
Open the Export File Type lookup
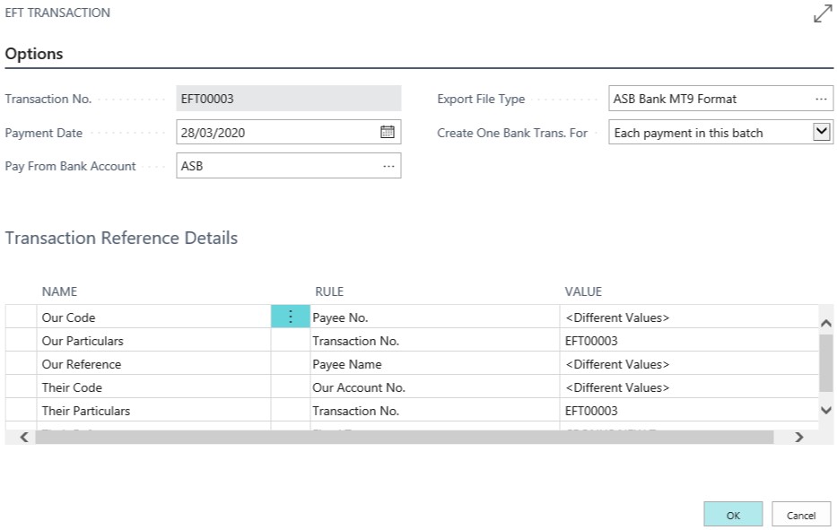coord(821,99)
